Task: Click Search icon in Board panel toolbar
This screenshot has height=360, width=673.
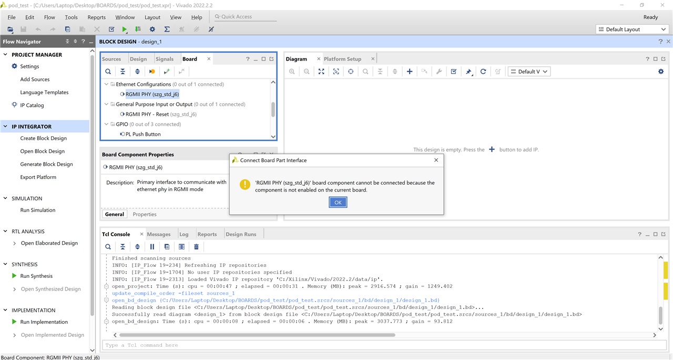Action: [108, 72]
